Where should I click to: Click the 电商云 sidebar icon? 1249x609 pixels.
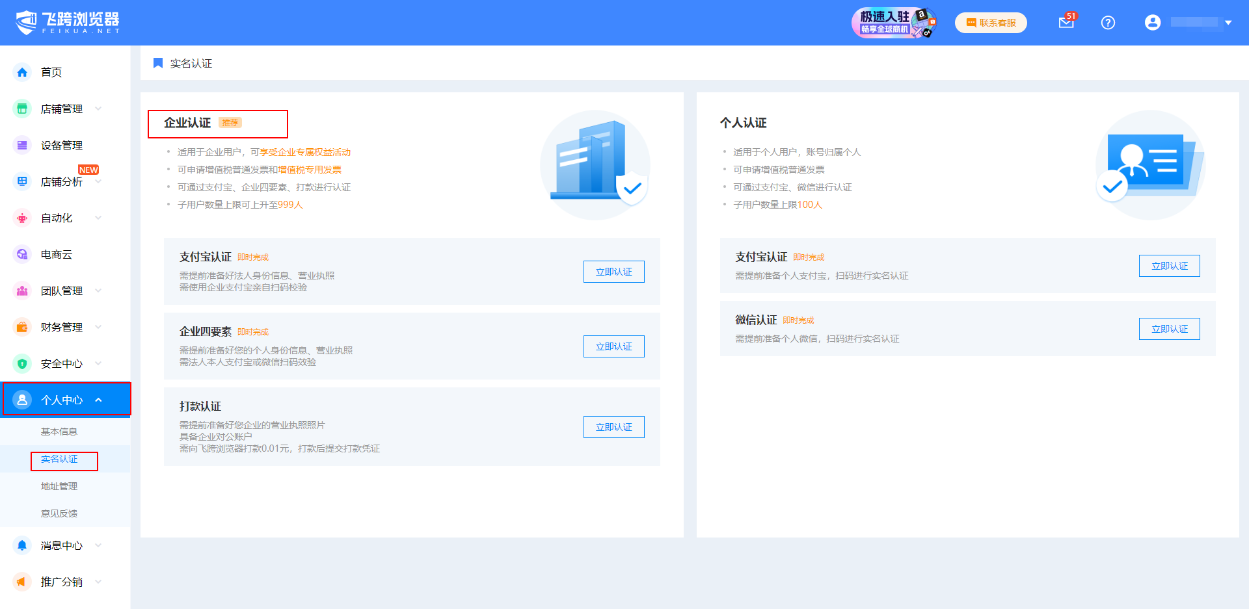point(22,254)
